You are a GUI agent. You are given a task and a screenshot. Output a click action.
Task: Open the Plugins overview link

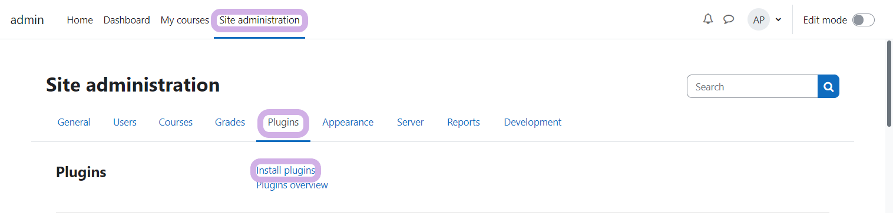(x=292, y=185)
